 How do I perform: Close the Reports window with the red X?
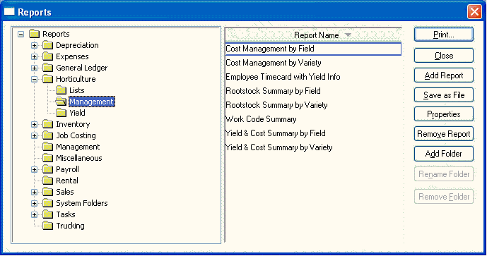(474, 12)
